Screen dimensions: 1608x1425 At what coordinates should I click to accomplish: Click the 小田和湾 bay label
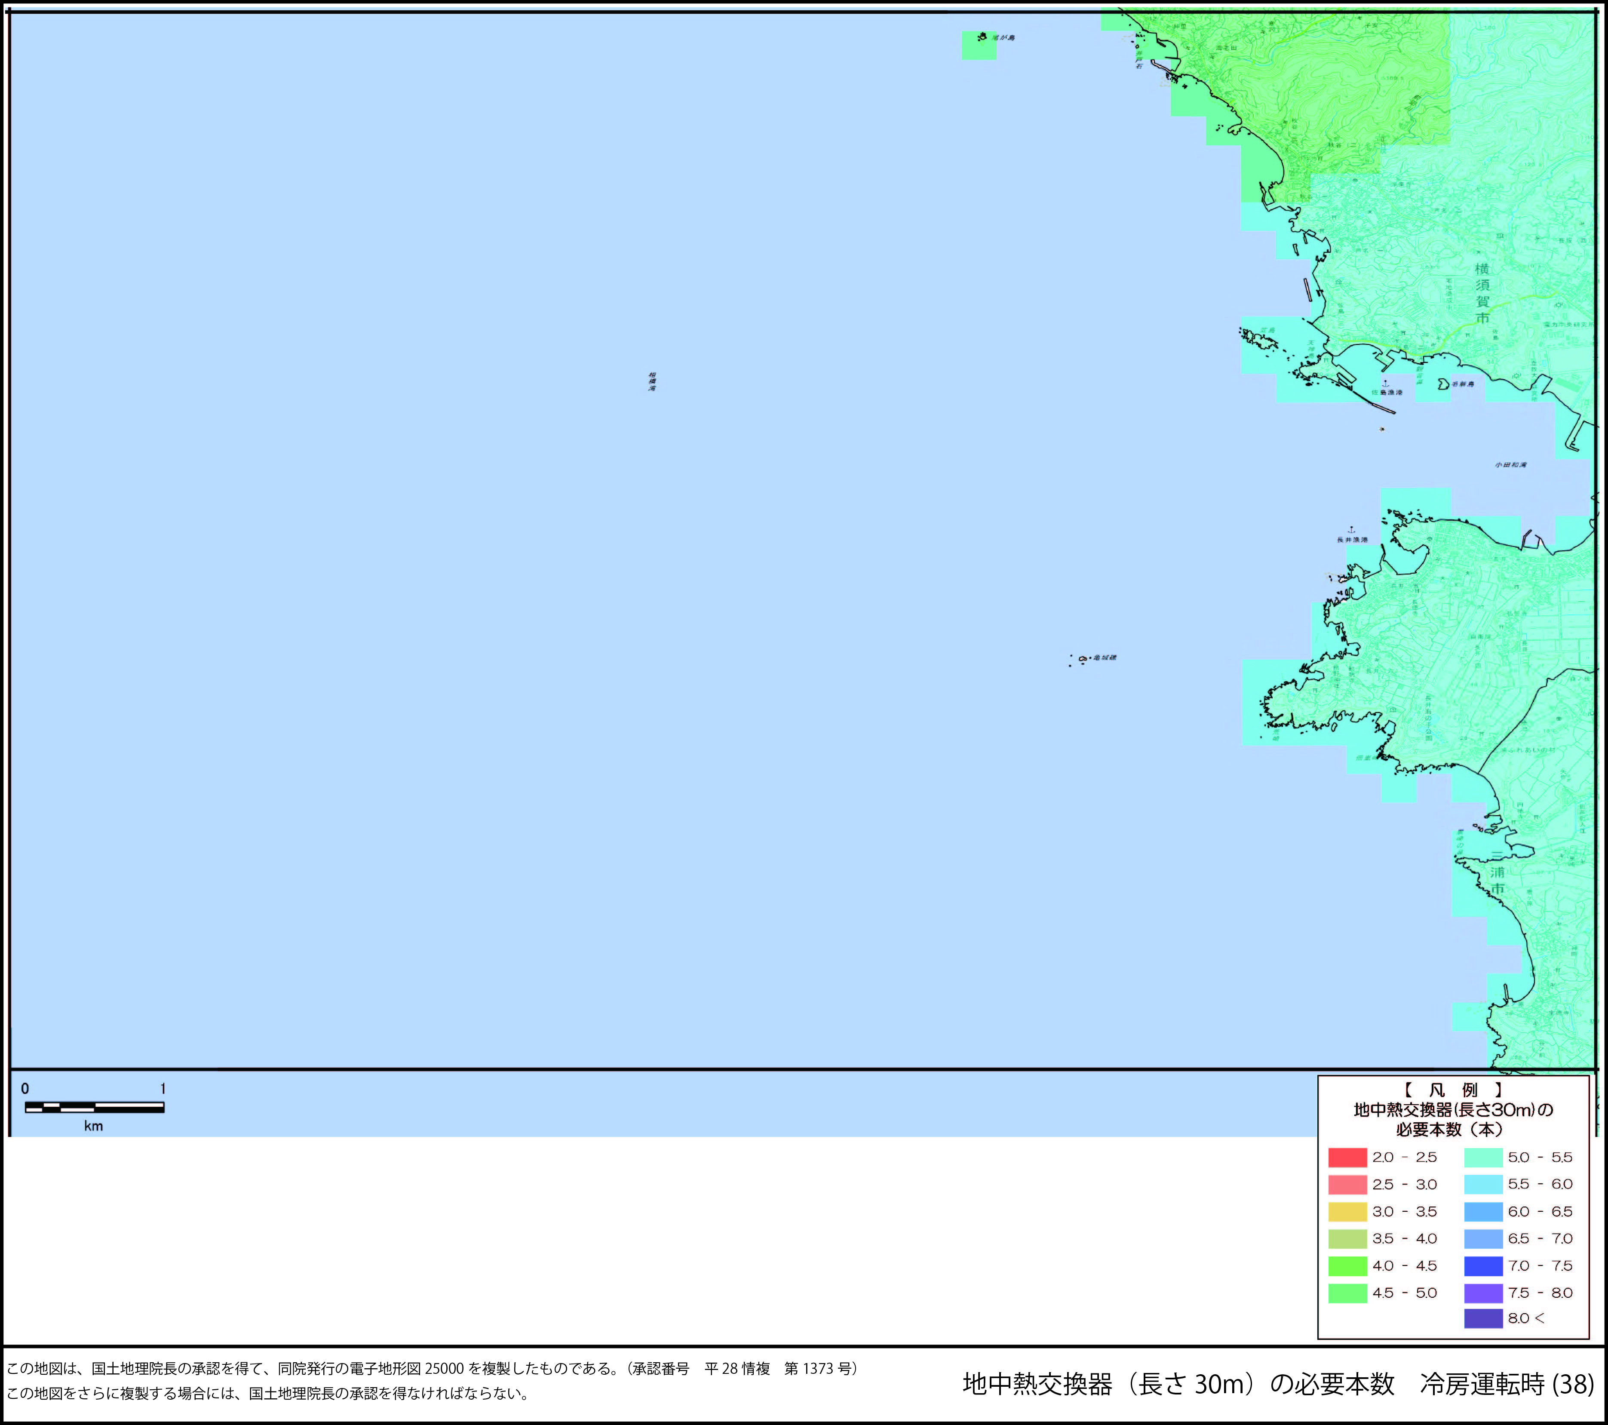click(x=1510, y=465)
